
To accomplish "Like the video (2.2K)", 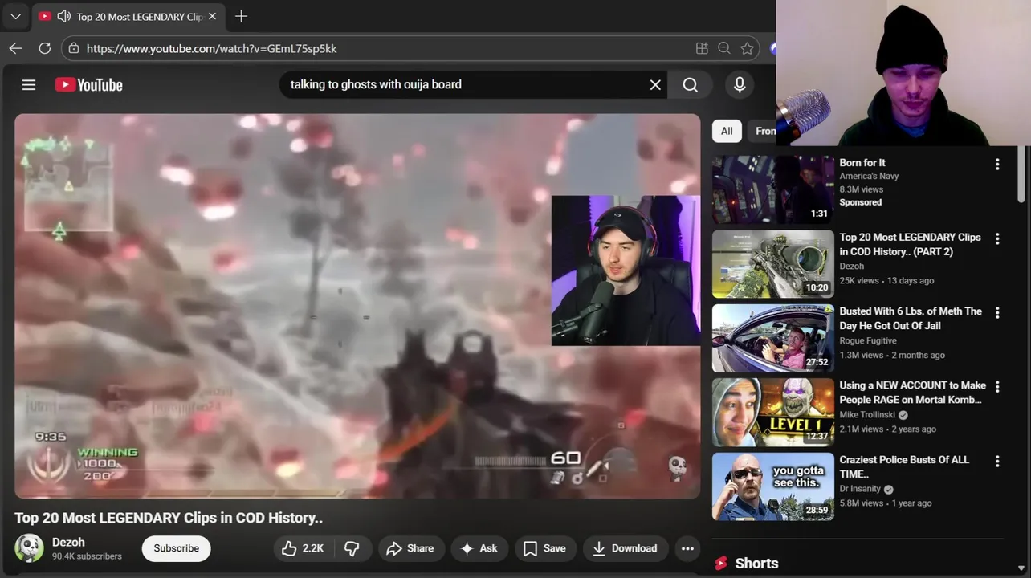I will coord(302,548).
